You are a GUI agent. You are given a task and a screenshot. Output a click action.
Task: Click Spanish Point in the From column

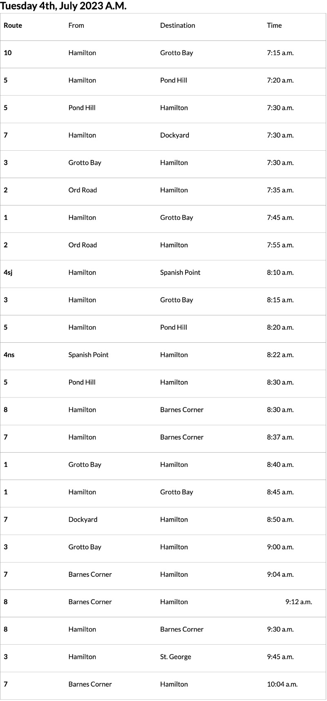pyautogui.click(x=88, y=355)
